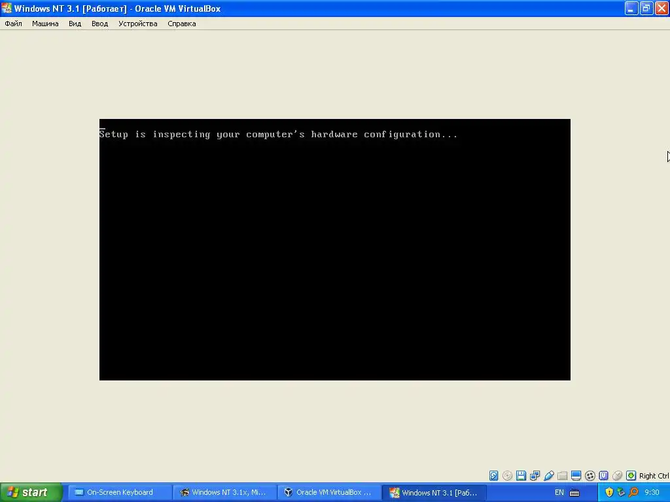Click the yellow security shield tray icon
The height and width of the screenshot is (502, 670).
609,492
